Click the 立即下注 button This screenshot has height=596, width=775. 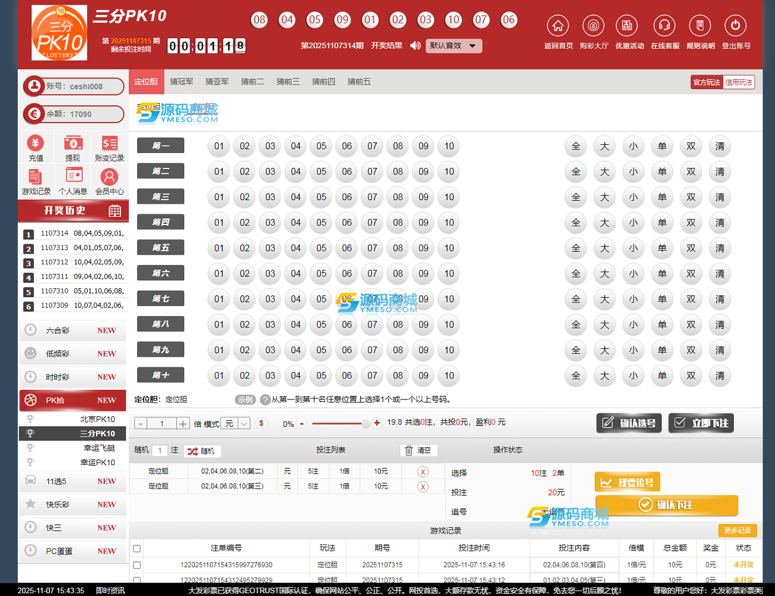[700, 423]
